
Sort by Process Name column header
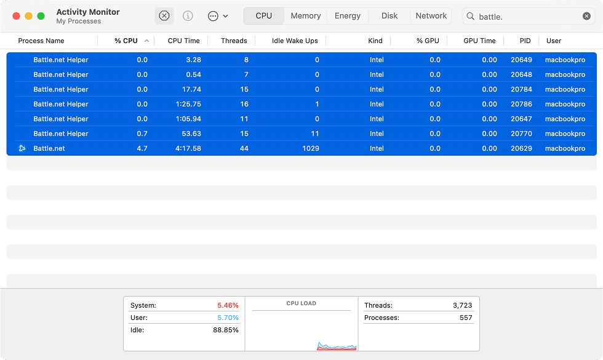[x=41, y=41]
